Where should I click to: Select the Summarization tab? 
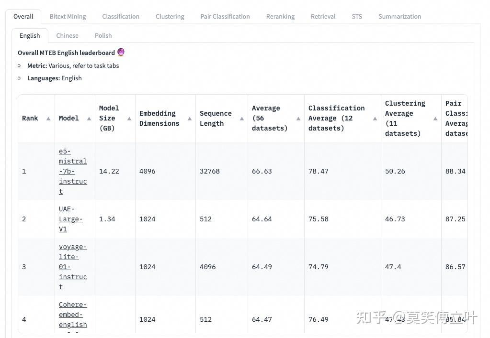click(x=399, y=16)
